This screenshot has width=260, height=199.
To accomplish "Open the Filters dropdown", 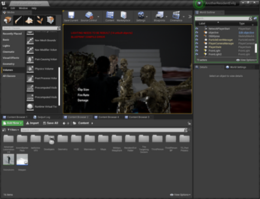I will pyautogui.click(x=13, y=130).
